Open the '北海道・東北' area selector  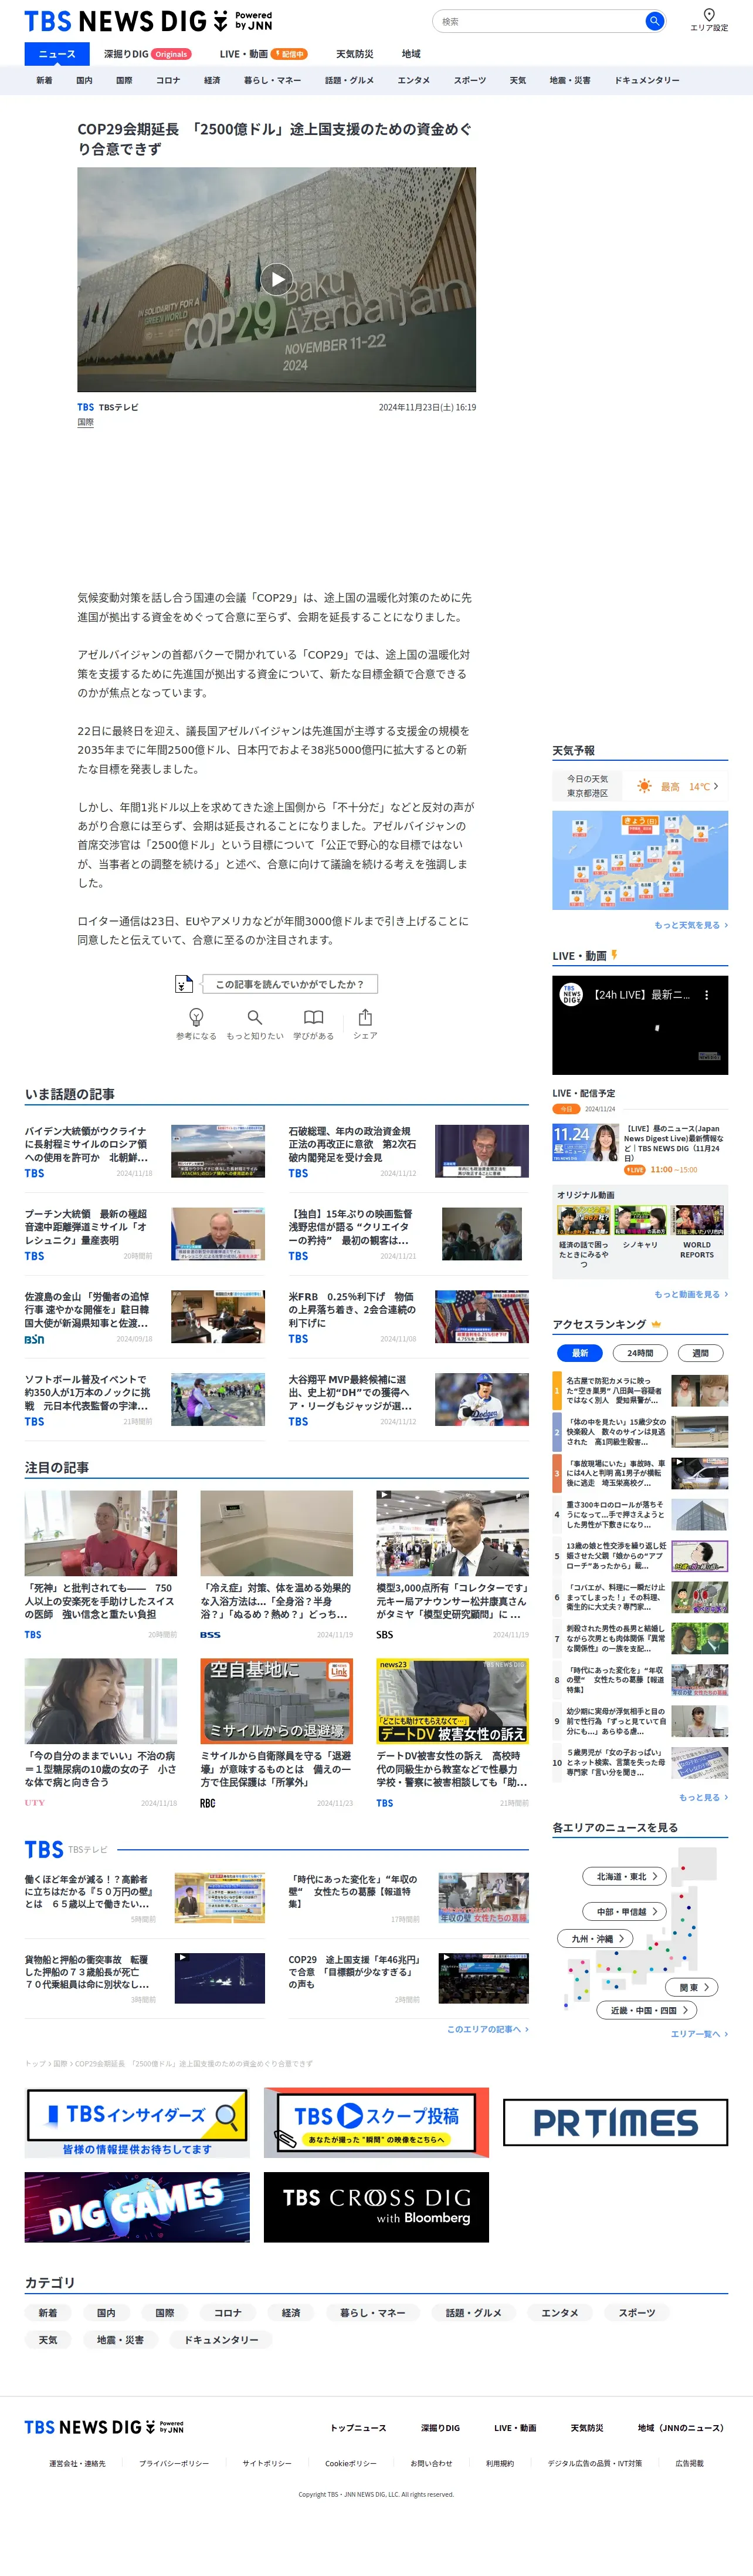[x=625, y=1877]
